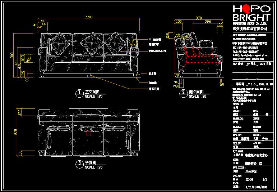Screen dimensions: 277x192
Task: Click the PJT.NAME. field label
Action: (239, 151)
